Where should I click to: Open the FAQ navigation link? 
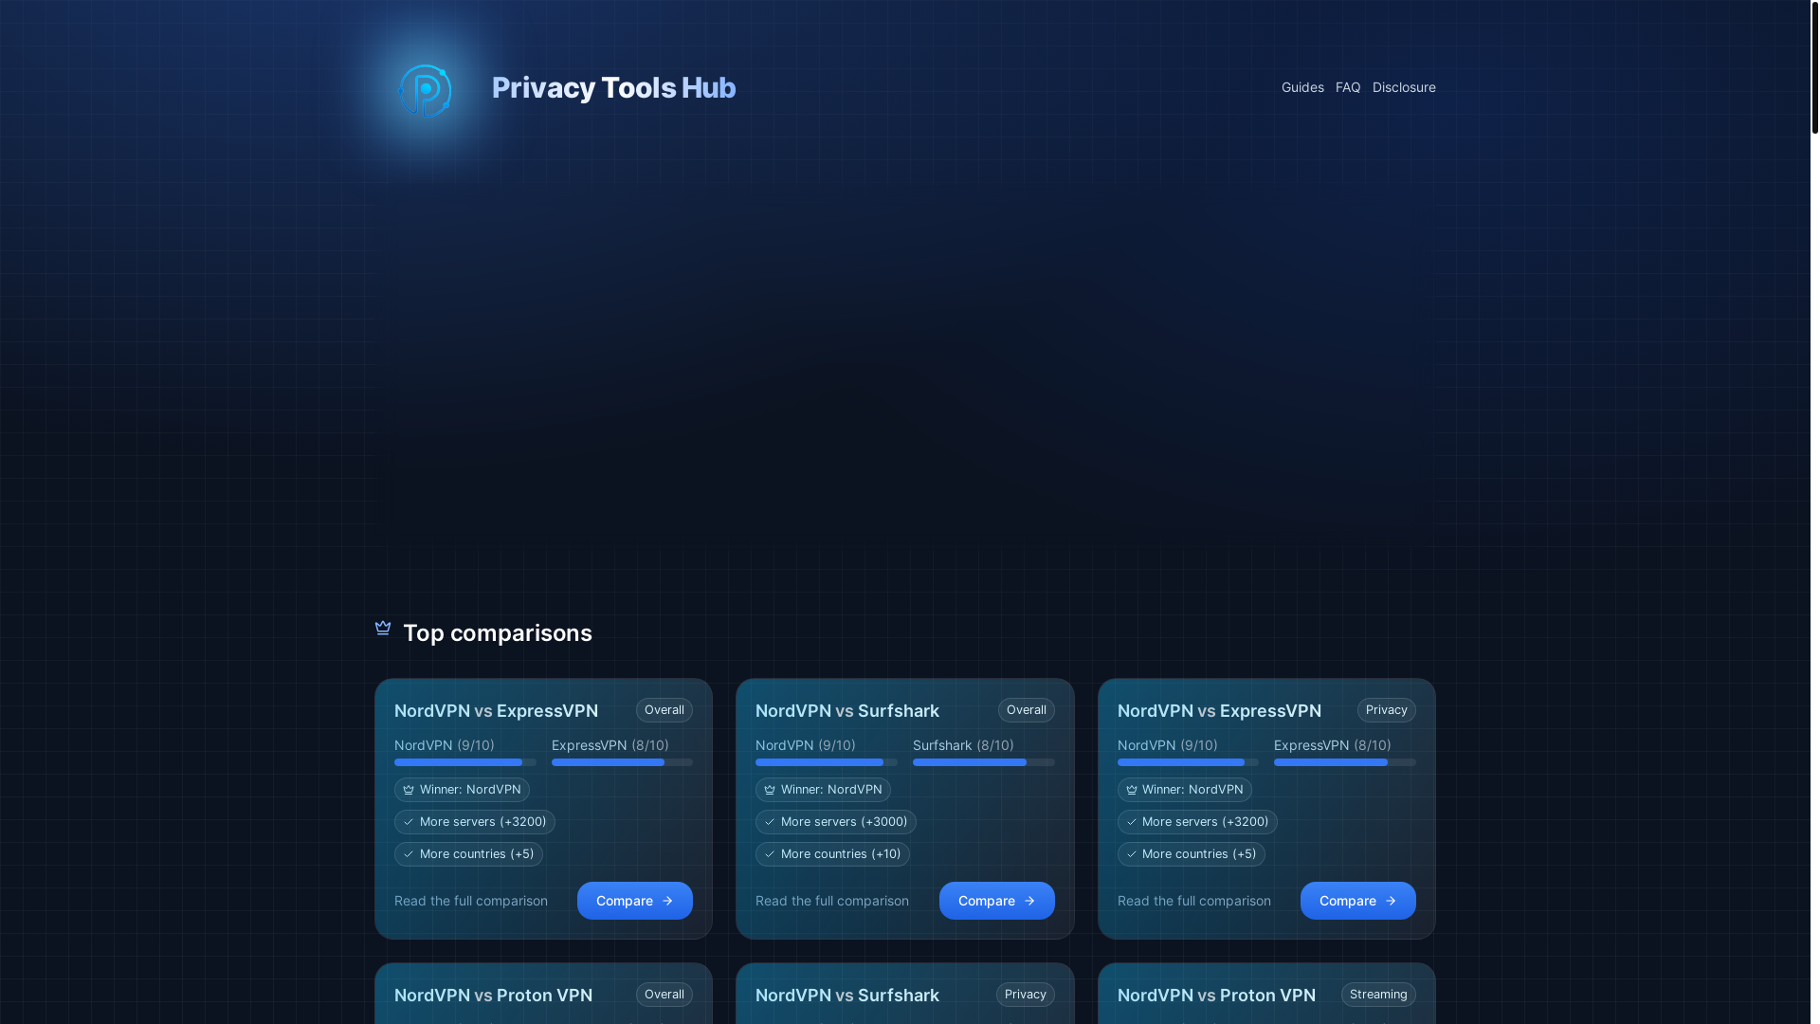pos(1348,87)
